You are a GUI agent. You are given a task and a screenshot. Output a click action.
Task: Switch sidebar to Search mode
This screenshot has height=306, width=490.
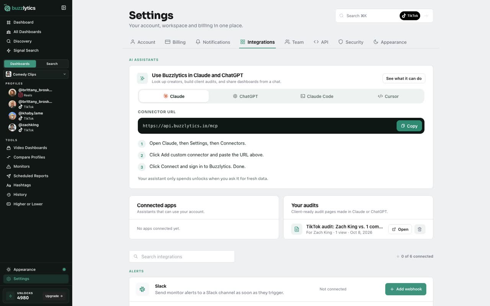[x=52, y=64]
